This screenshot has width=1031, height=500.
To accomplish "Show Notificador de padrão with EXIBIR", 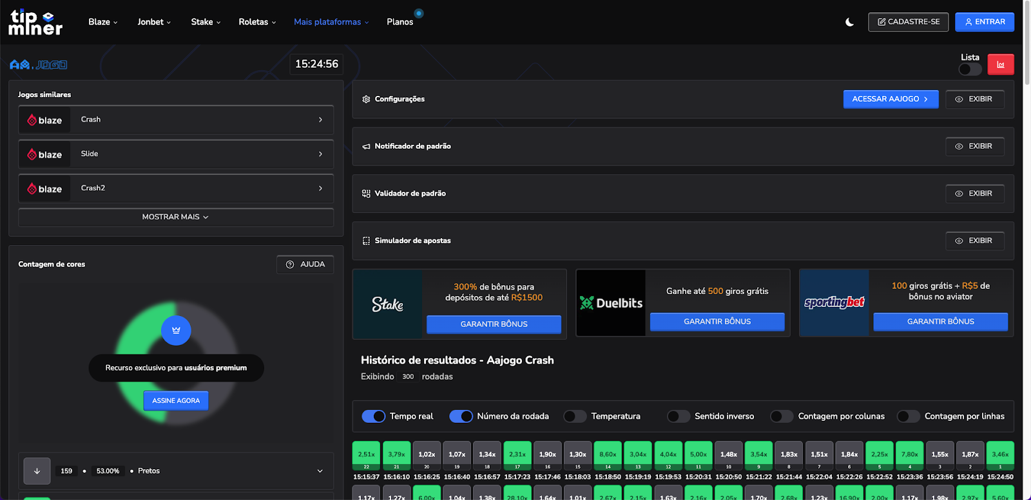I will click(975, 146).
